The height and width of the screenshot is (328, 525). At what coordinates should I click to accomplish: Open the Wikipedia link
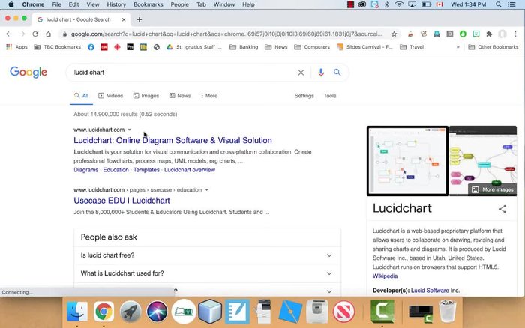[385, 276]
